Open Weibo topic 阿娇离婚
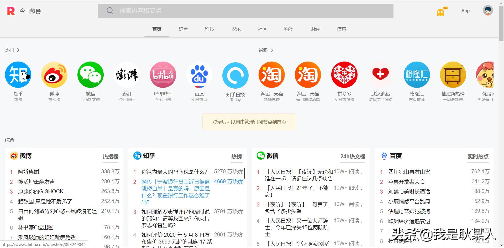Screen dimensions: 504x248 (29, 172)
